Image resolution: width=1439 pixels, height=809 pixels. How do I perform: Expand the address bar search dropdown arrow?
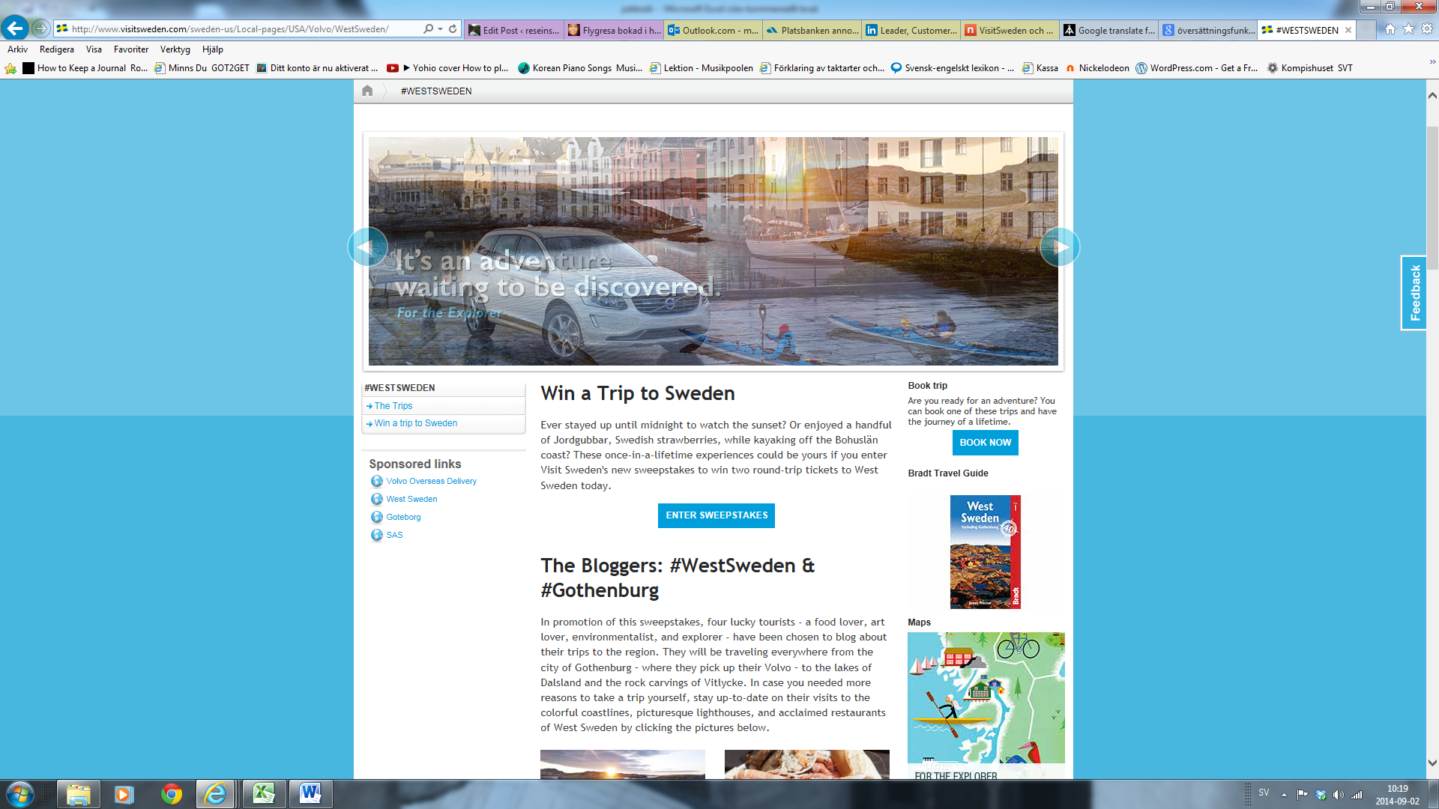(440, 29)
